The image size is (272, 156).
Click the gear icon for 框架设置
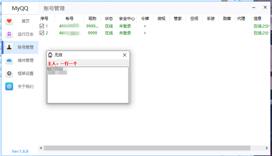click(x=9, y=74)
